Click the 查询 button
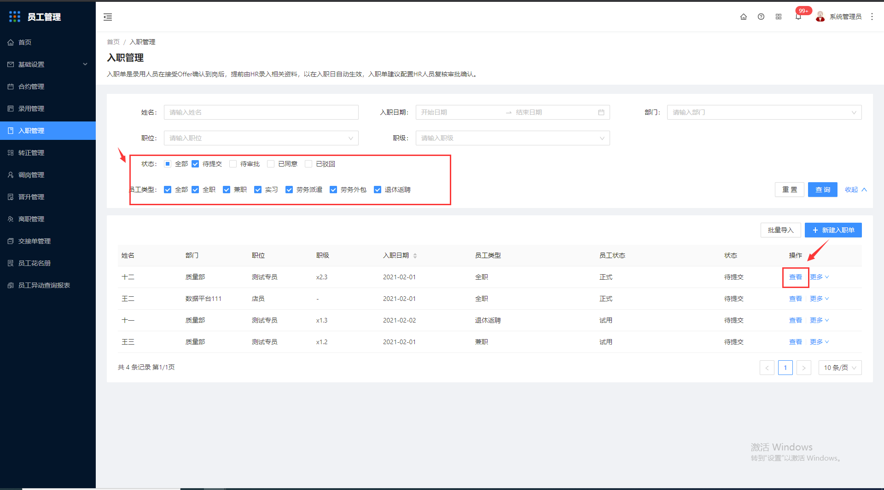Image resolution: width=884 pixels, height=490 pixels. tap(823, 190)
